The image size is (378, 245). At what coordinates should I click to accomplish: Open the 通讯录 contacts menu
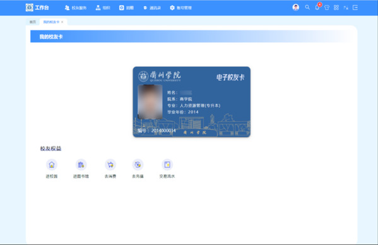pyautogui.click(x=152, y=8)
